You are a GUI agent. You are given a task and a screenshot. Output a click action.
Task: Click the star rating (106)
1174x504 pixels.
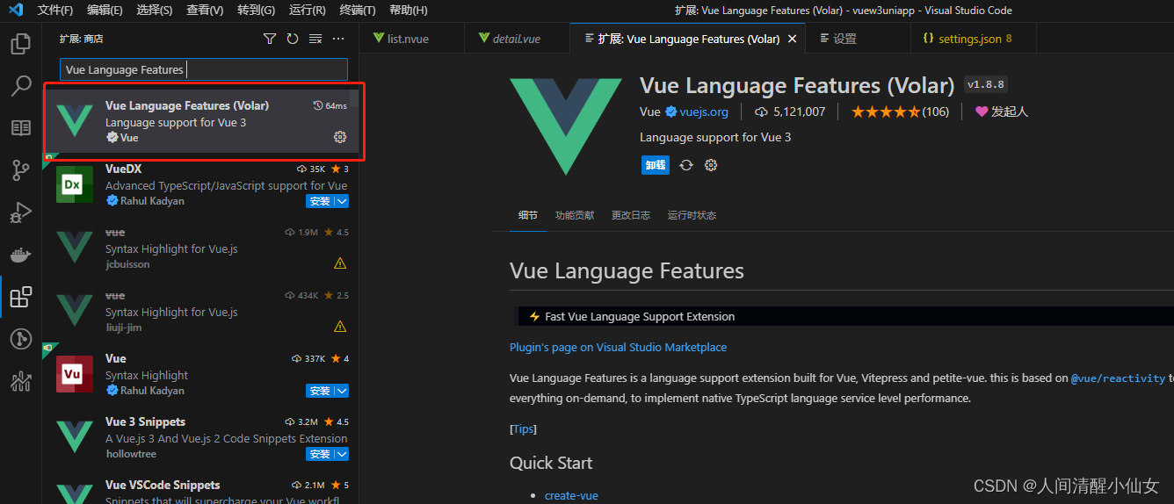click(900, 112)
